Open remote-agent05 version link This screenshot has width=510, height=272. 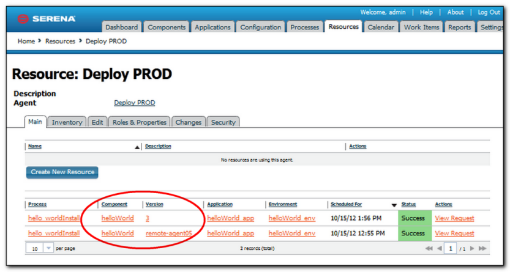(169, 233)
